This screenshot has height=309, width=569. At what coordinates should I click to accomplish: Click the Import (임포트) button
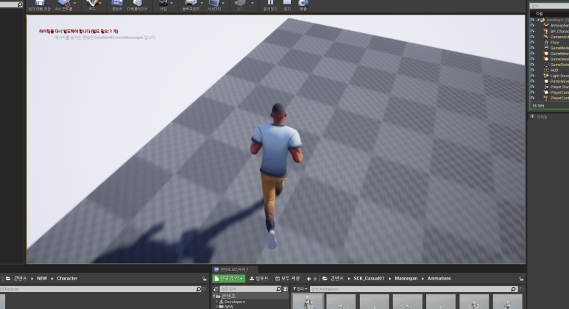[x=258, y=279]
